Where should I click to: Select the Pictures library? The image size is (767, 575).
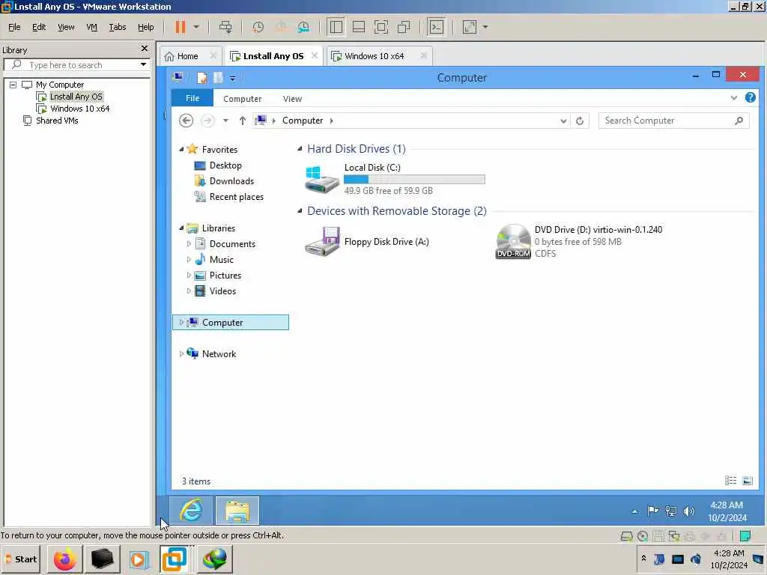[x=225, y=276]
